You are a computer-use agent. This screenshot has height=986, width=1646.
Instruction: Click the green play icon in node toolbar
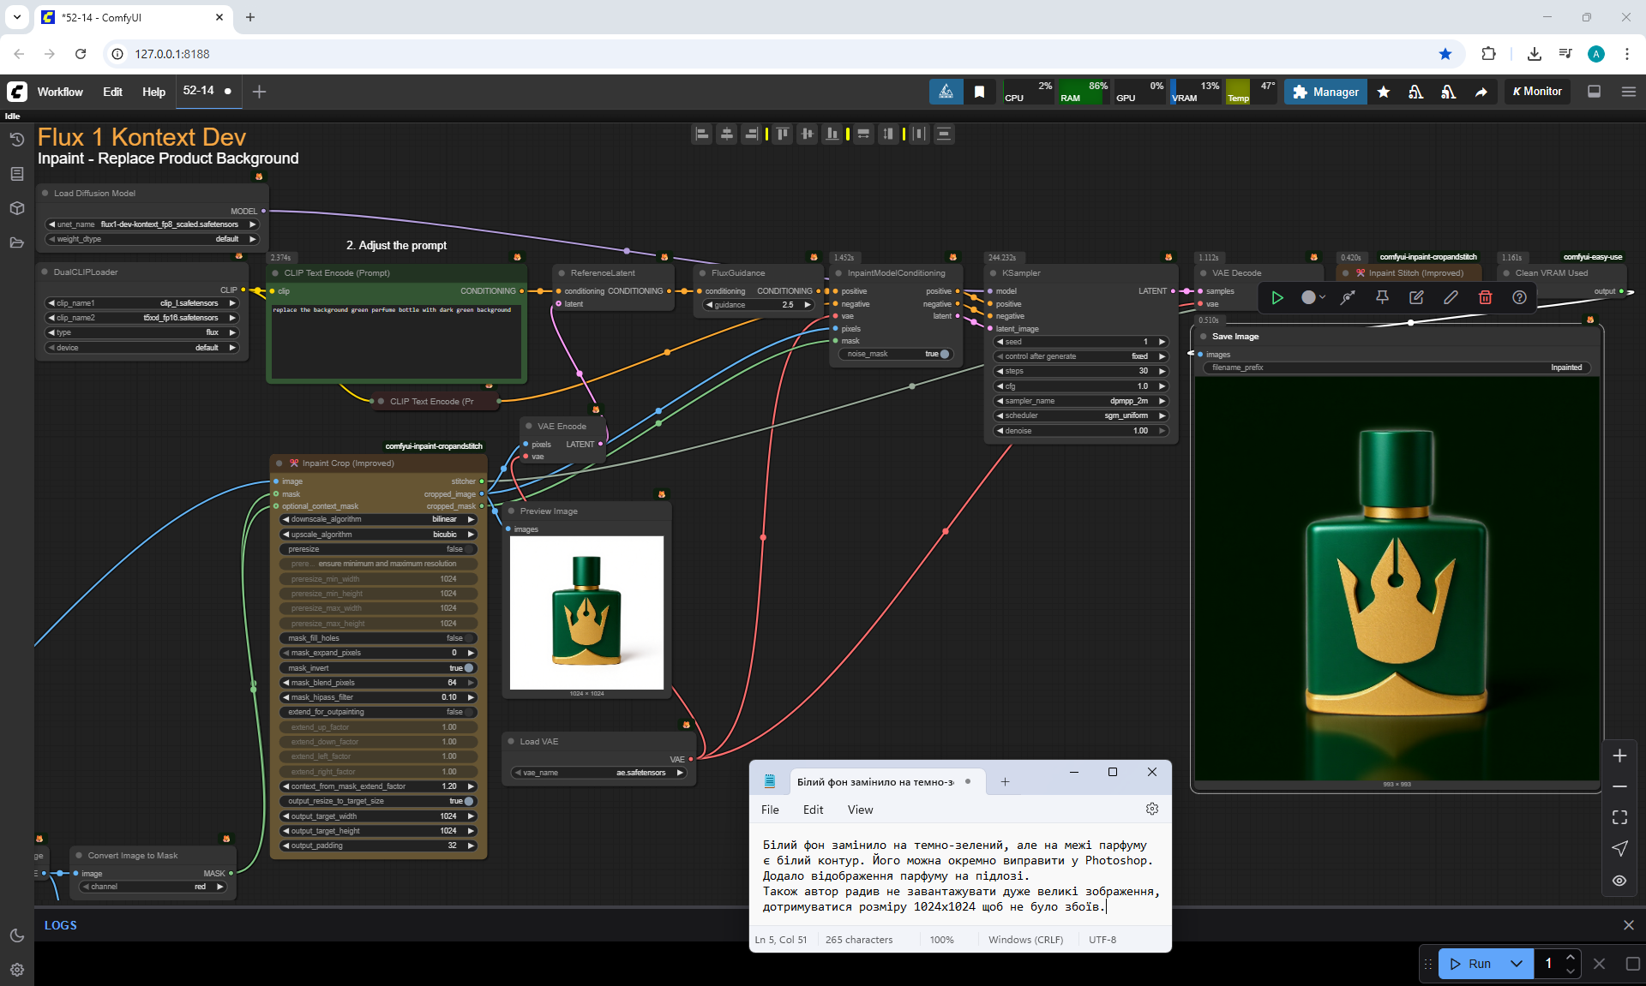pyautogui.click(x=1277, y=297)
